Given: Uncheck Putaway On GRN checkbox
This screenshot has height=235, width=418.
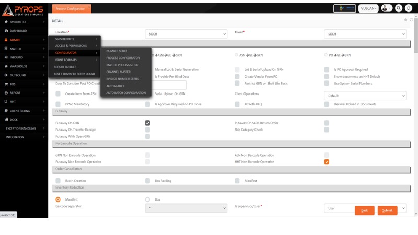Looking at the screenshot, I should (147, 123).
